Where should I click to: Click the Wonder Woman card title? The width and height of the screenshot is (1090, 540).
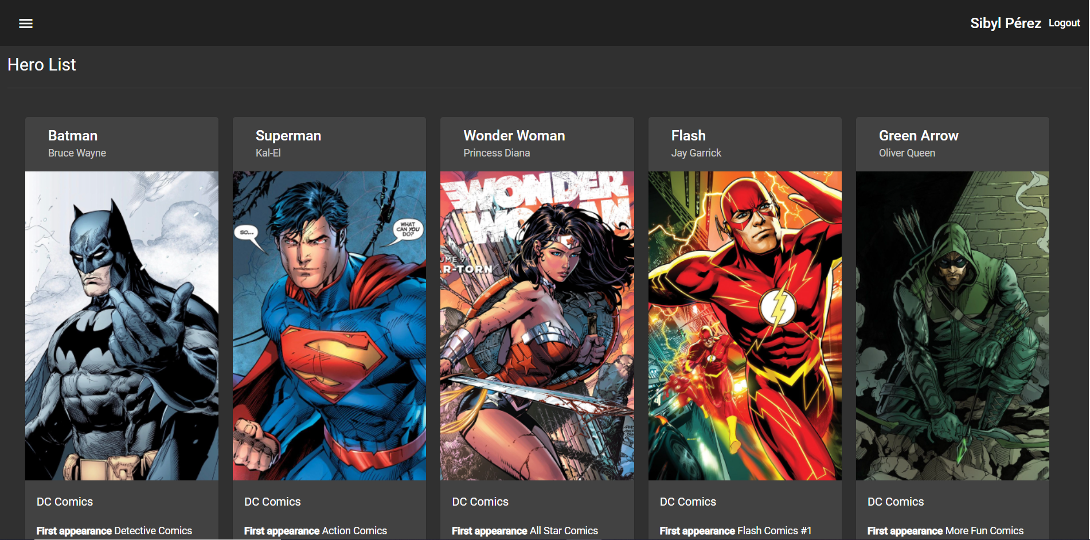[x=514, y=136]
